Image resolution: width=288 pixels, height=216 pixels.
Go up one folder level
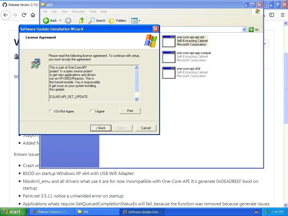[82, 21]
